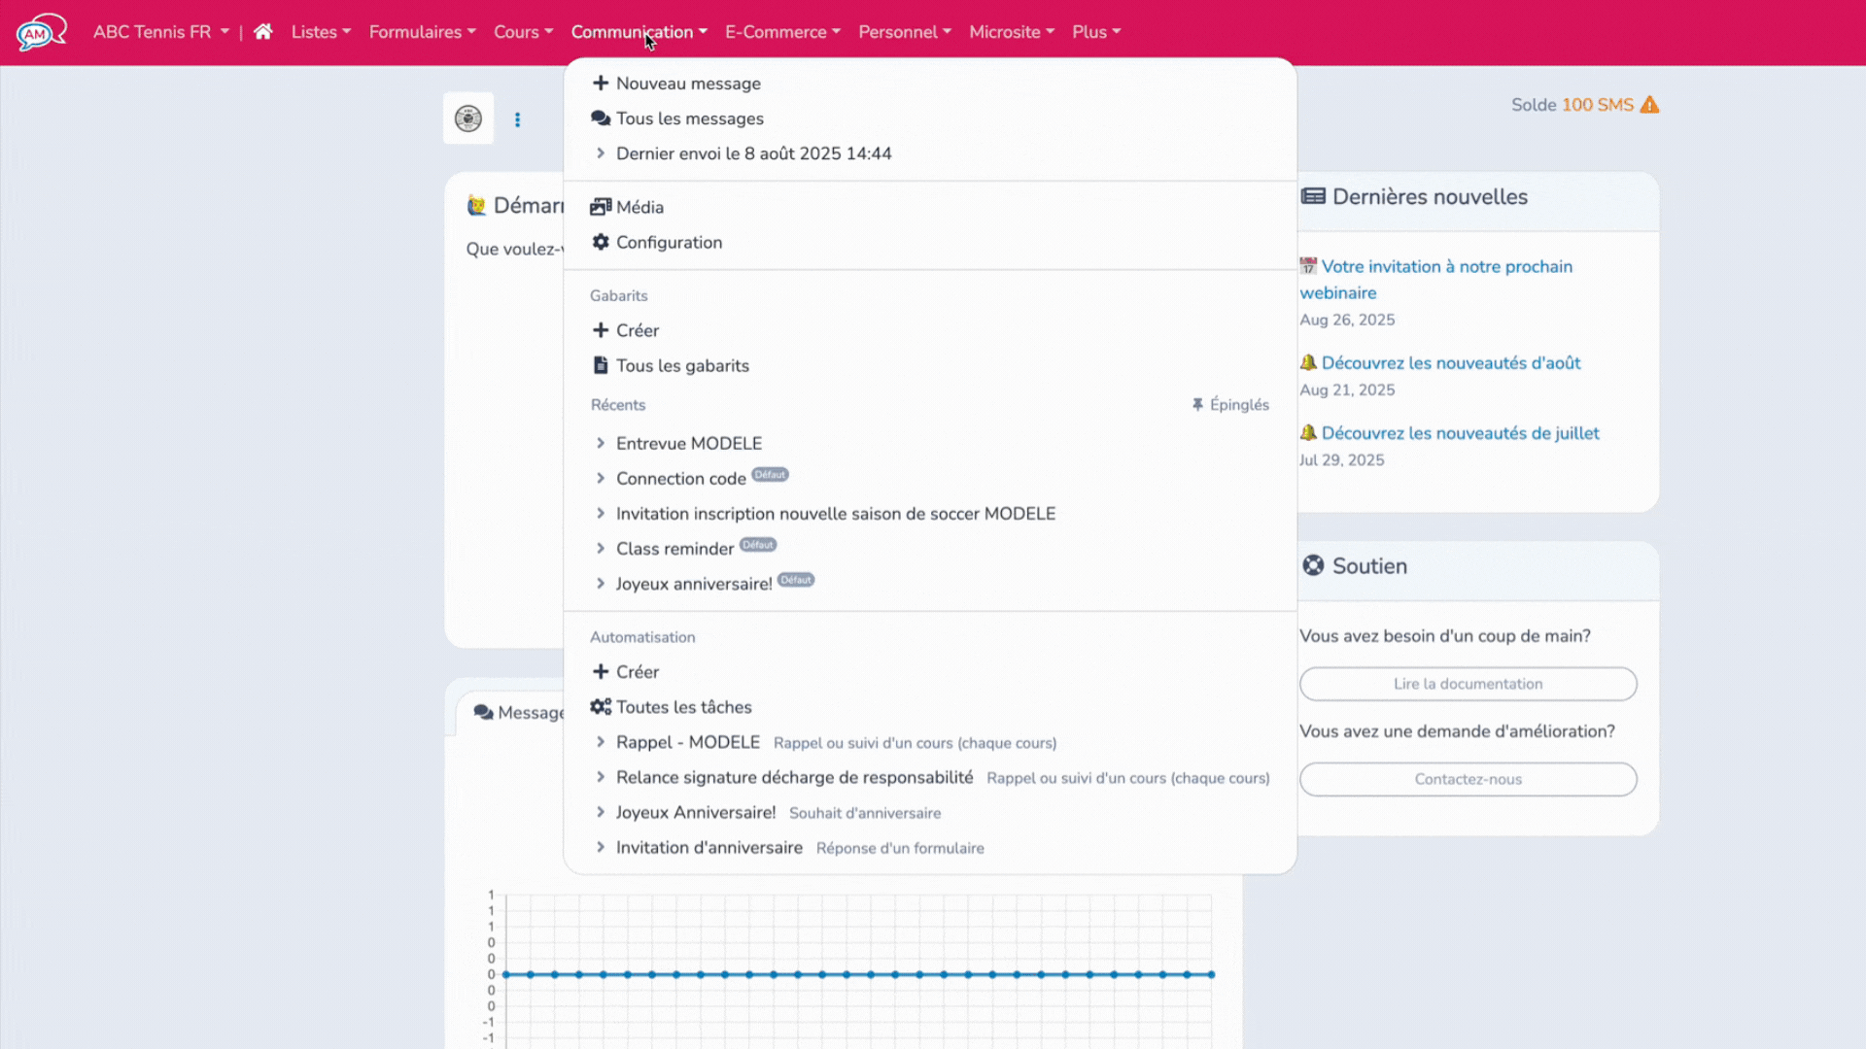Expand the Entrevue MODELE template

click(688, 443)
